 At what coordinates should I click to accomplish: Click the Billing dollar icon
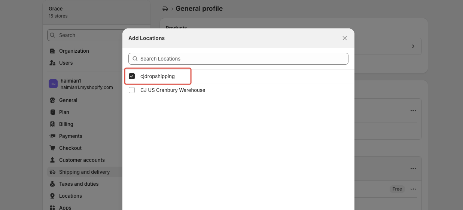[x=52, y=124]
